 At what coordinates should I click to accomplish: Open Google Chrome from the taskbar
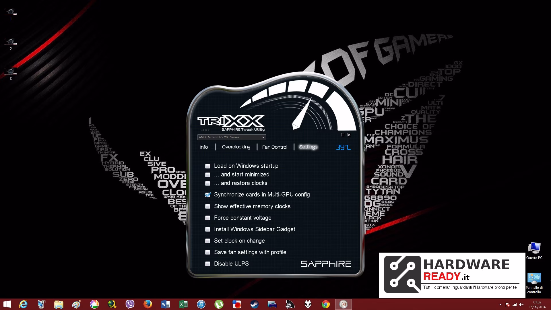[x=326, y=304]
